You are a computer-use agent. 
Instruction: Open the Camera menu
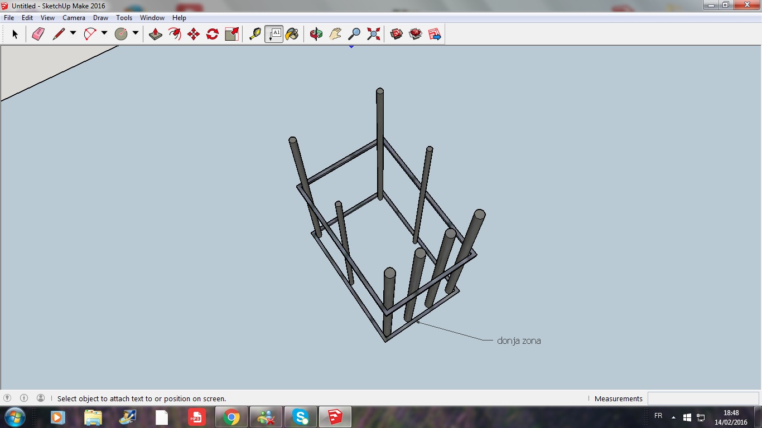click(74, 18)
